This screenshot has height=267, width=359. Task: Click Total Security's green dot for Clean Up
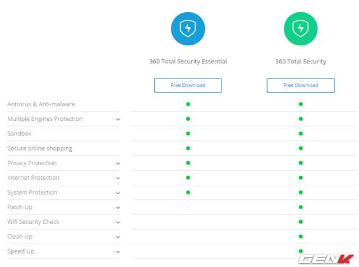(301, 237)
